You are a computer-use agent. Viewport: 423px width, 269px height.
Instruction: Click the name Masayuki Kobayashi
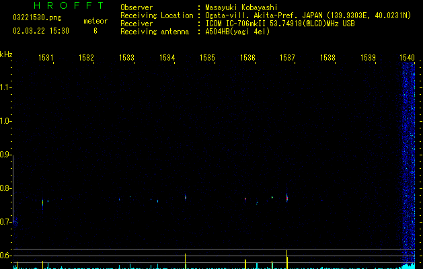[x=241, y=7]
